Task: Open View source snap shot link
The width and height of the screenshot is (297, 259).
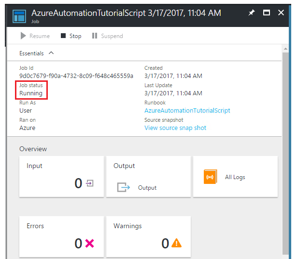Action: (x=175, y=128)
